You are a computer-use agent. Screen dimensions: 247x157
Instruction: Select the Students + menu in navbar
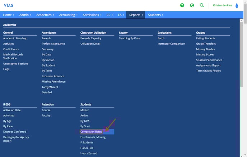pyautogui.click(x=155, y=15)
